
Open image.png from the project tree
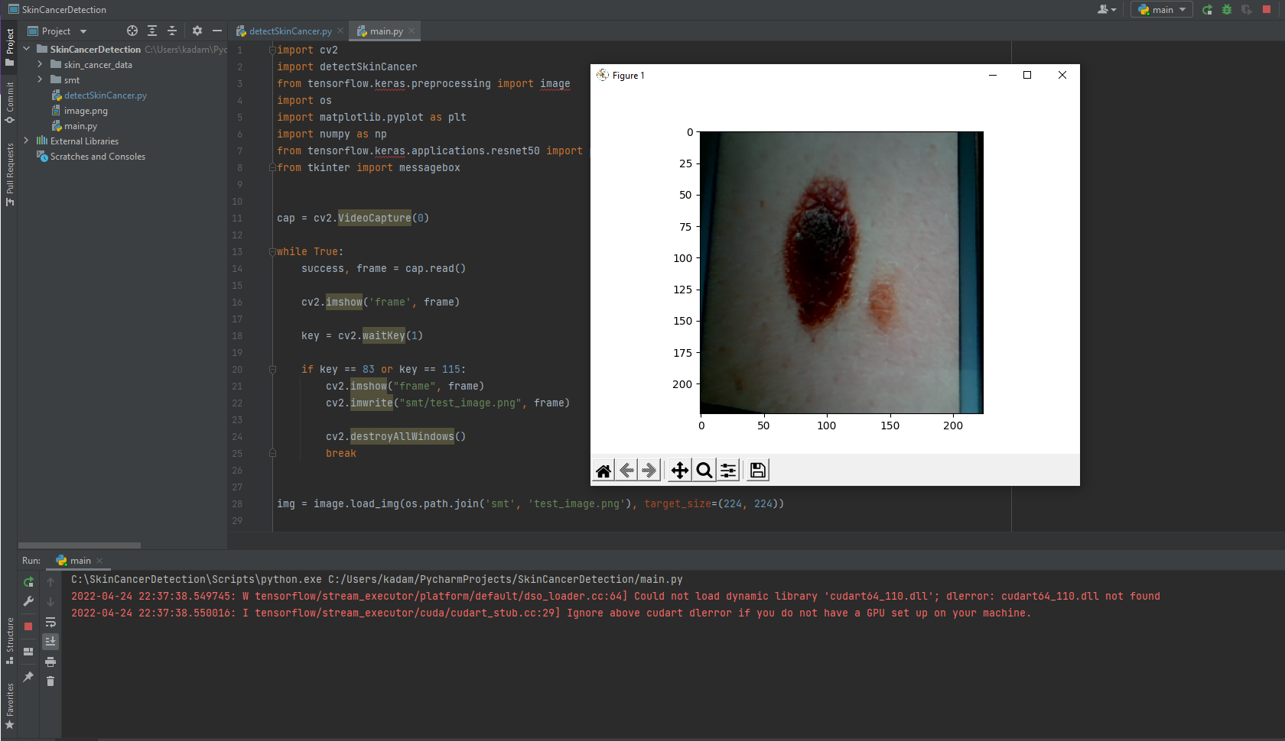86,110
